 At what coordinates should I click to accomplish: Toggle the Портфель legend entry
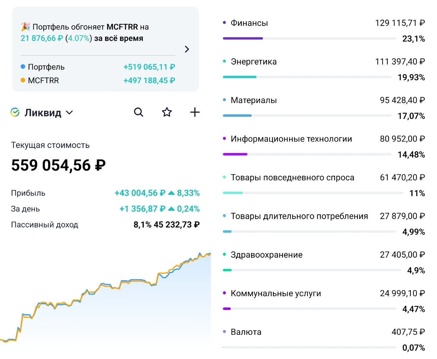[x=47, y=67]
